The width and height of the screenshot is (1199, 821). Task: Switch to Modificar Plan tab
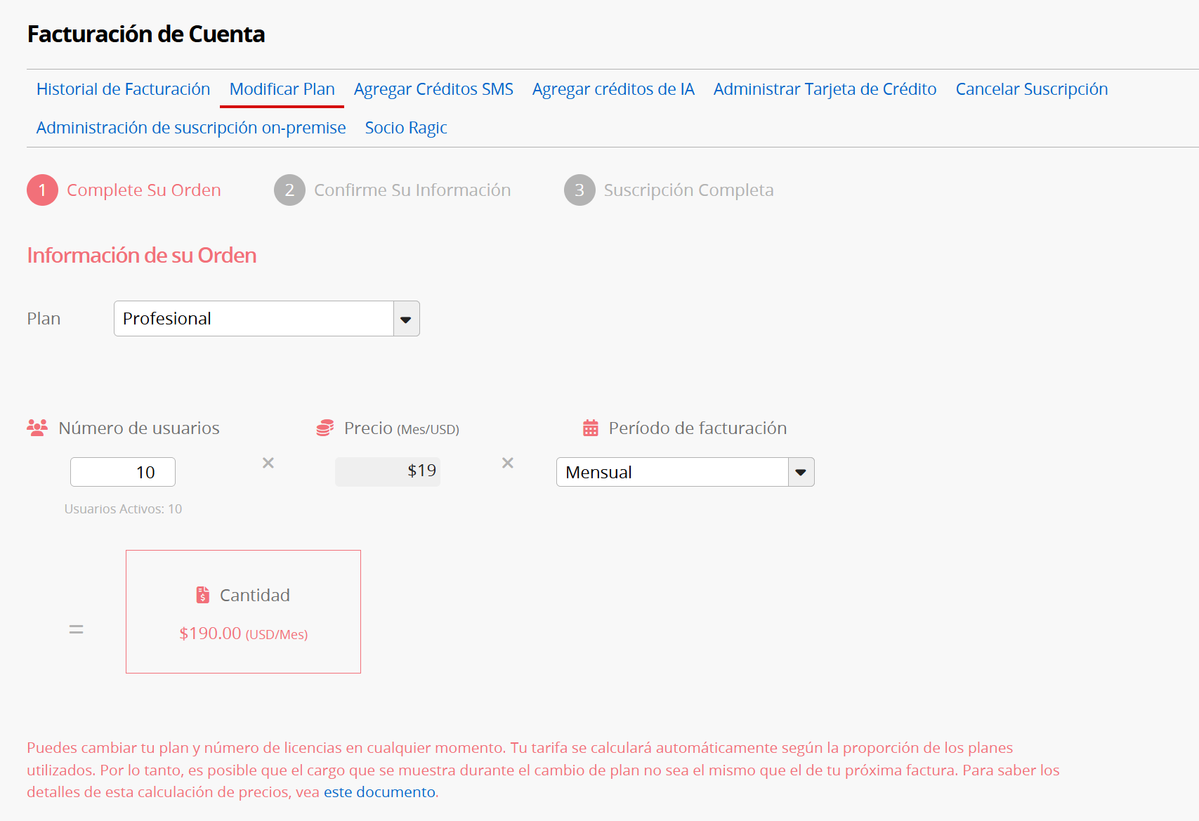(x=282, y=89)
